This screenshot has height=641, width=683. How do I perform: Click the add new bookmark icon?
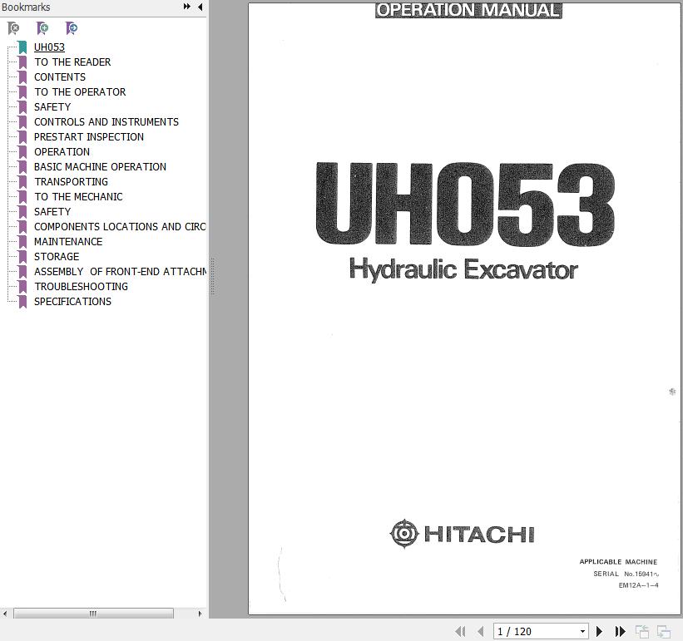(x=42, y=29)
